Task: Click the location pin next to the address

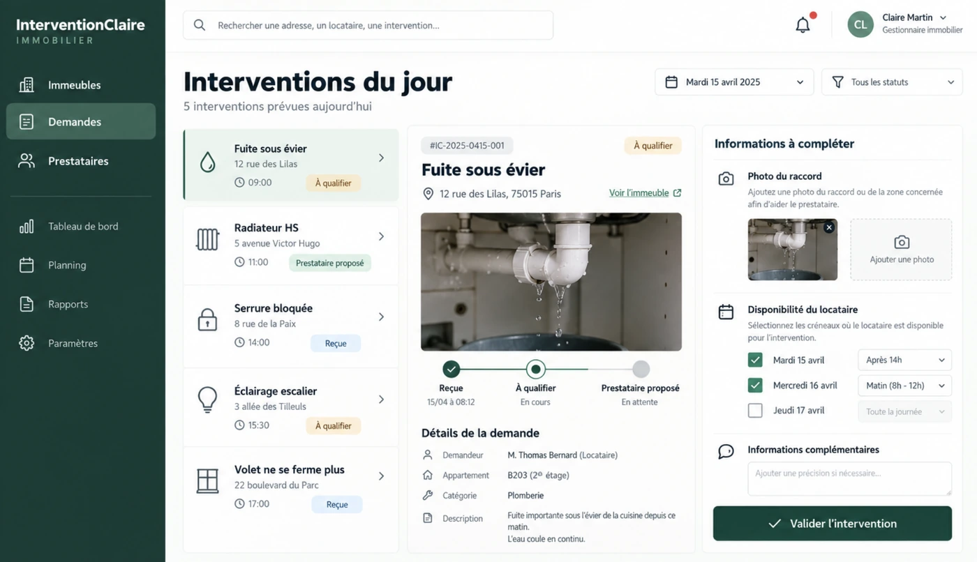Action: tap(428, 194)
